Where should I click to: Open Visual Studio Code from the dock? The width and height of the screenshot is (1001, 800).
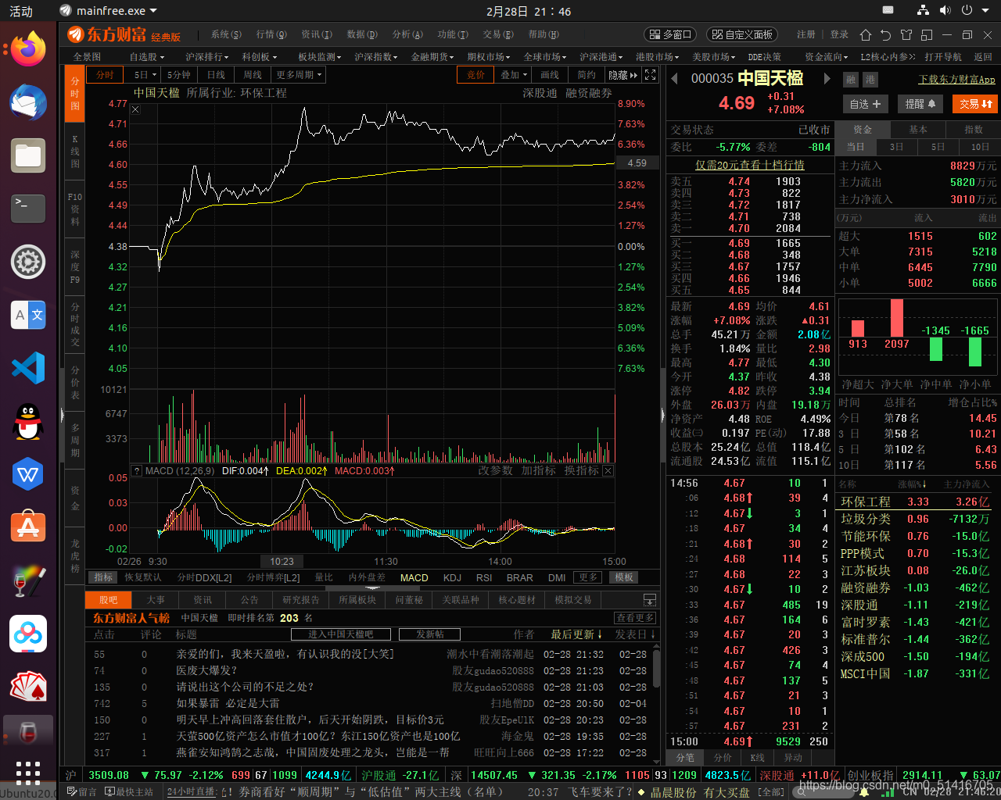click(28, 368)
